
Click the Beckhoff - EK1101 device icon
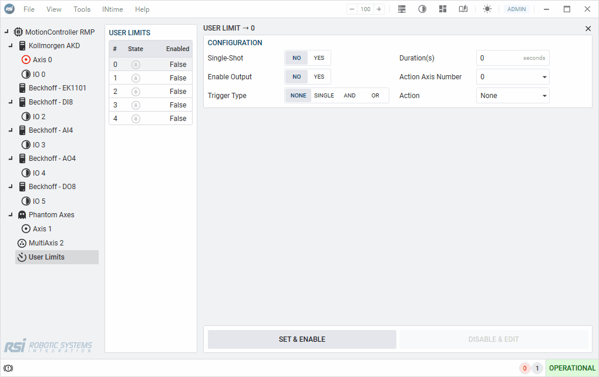click(22, 88)
